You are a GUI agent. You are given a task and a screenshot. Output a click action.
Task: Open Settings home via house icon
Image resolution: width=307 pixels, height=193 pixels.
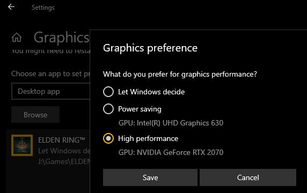17,38
